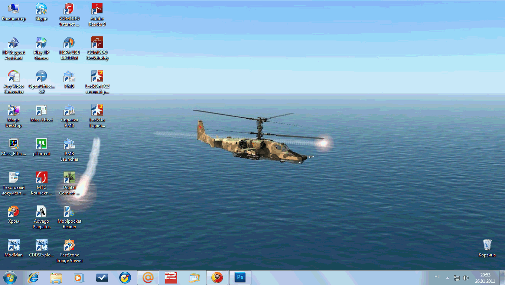Select the Play HP Games icon
The width and height of the screenshot is (505, 285).
coord(41,49)
